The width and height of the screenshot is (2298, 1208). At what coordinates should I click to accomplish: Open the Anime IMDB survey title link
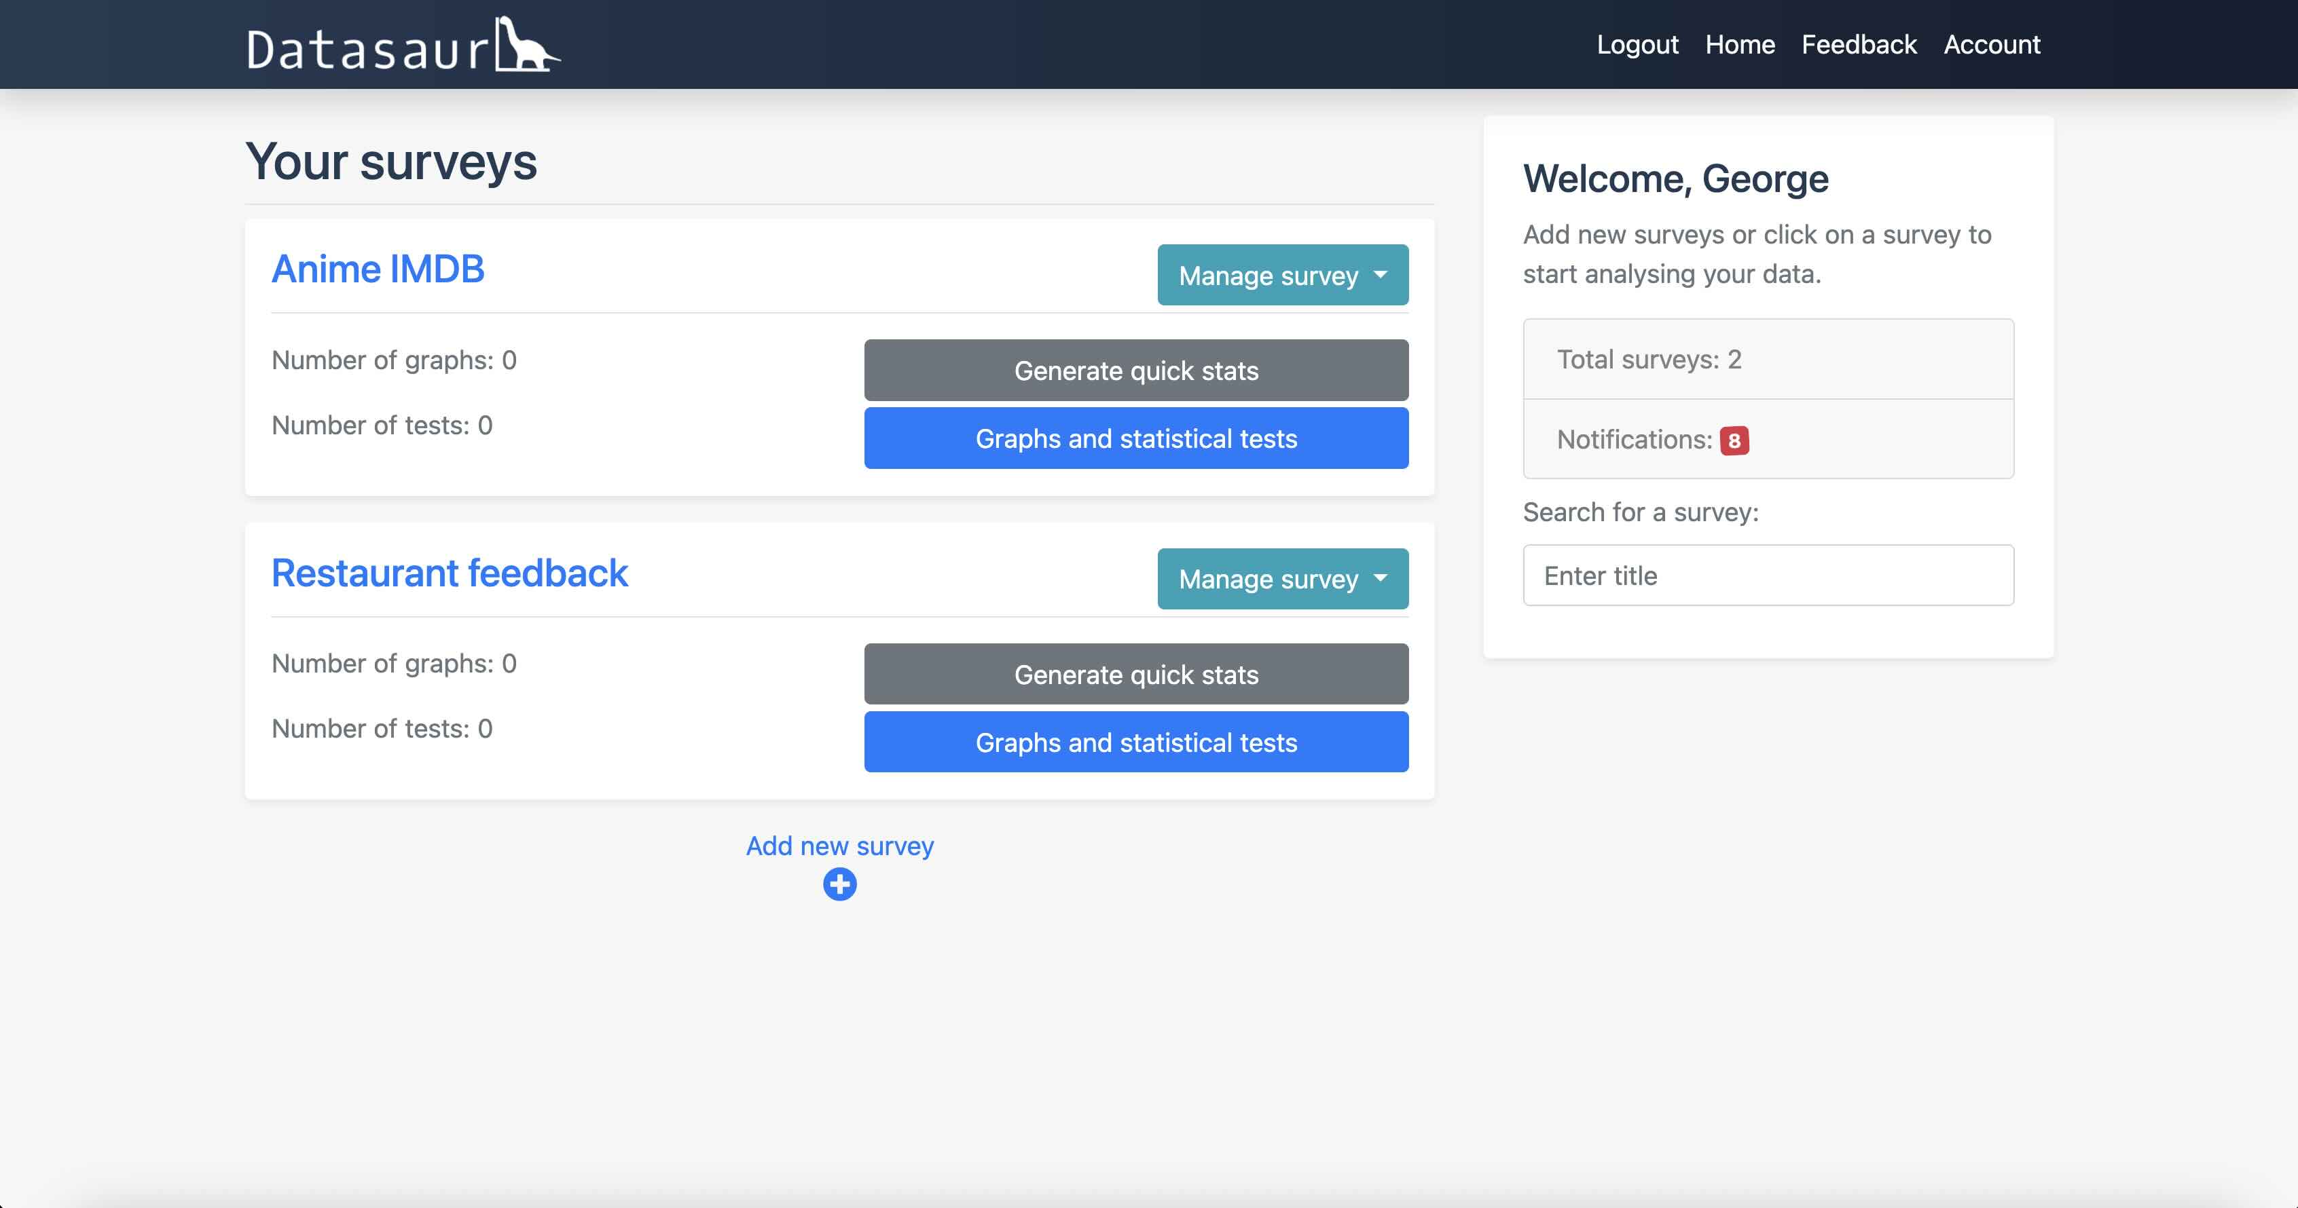tap(378, 269)
